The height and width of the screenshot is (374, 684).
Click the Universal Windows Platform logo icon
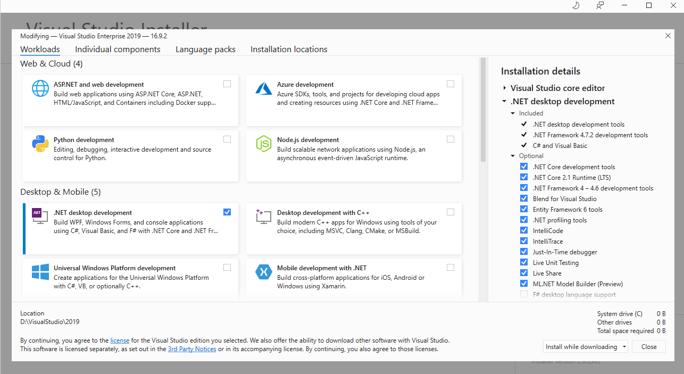point(40,272)
